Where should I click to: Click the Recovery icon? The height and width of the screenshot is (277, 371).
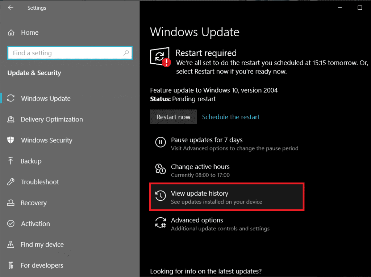[11, 203]
